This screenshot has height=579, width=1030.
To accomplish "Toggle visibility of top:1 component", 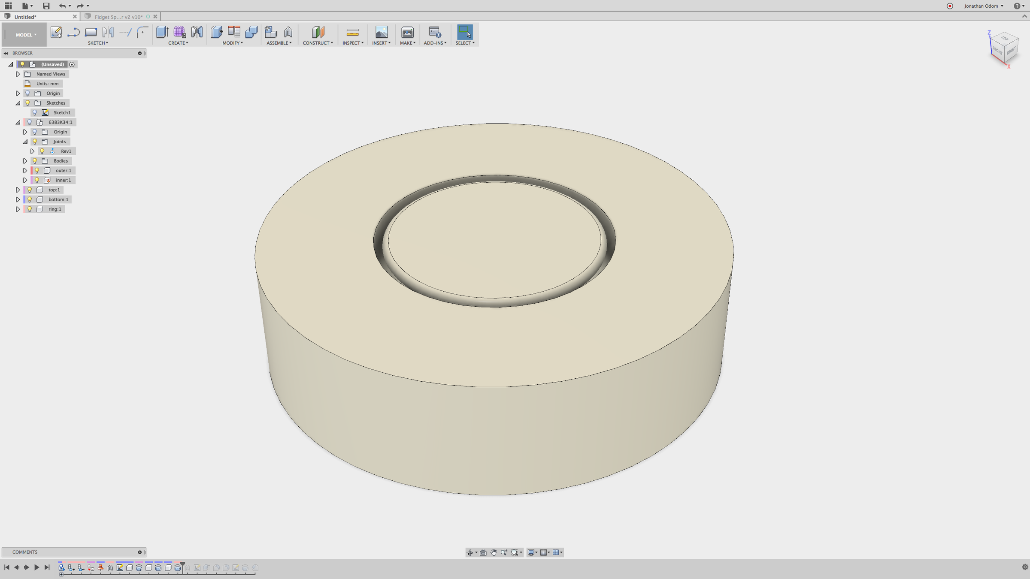I will (x=30, y=190).
